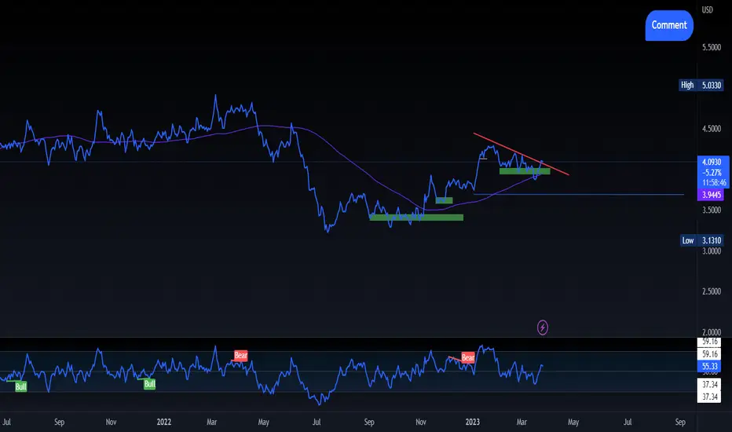
Task: Select the 4.0930 current price label
Action: pyautogui.click(x=712, y=162)
